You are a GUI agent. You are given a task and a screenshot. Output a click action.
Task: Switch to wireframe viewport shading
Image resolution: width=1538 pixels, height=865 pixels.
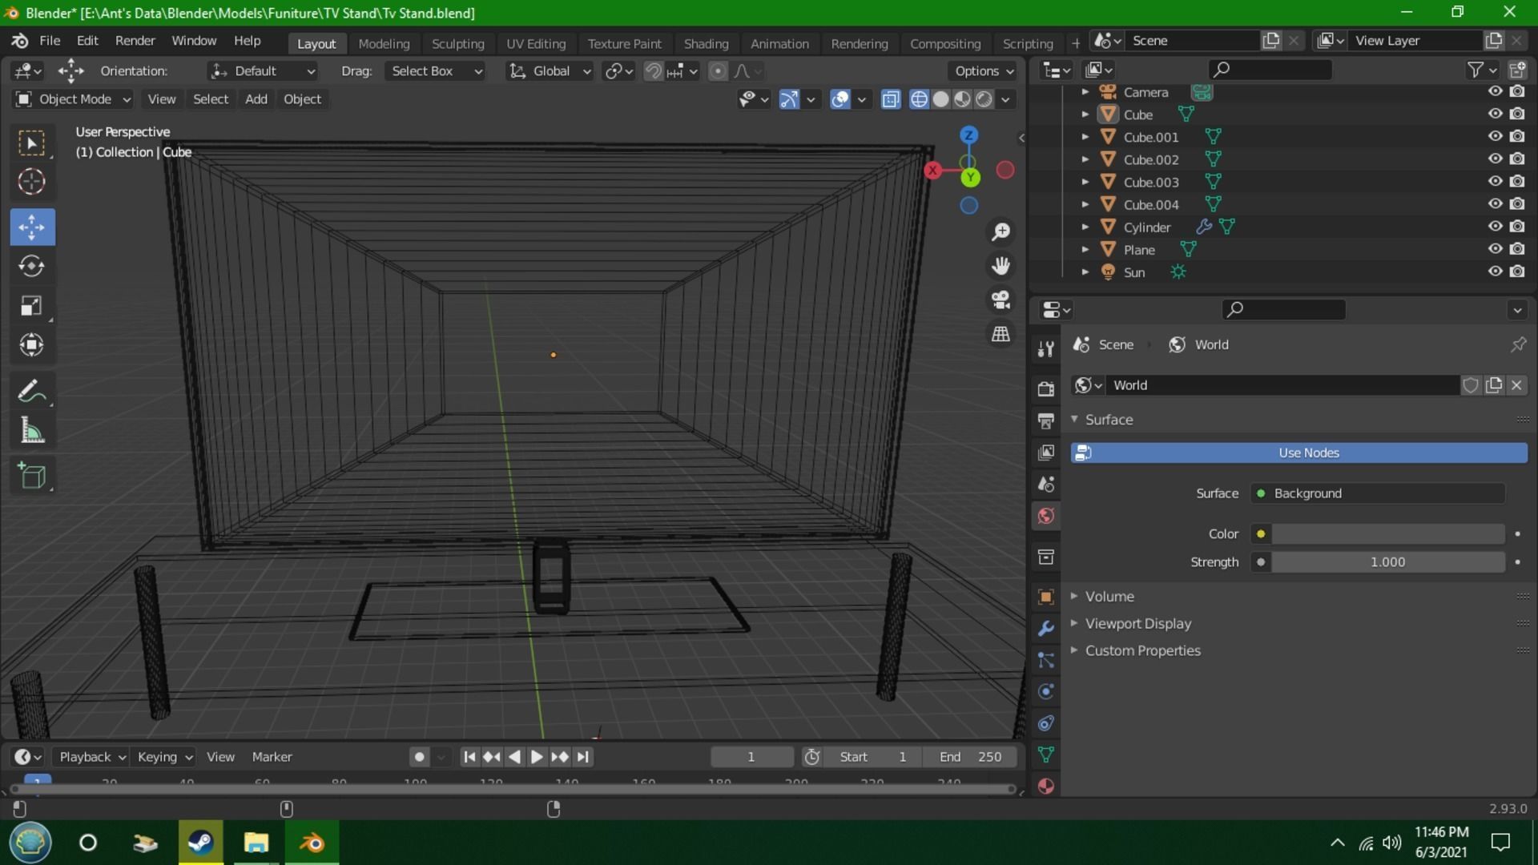point(920,99)
